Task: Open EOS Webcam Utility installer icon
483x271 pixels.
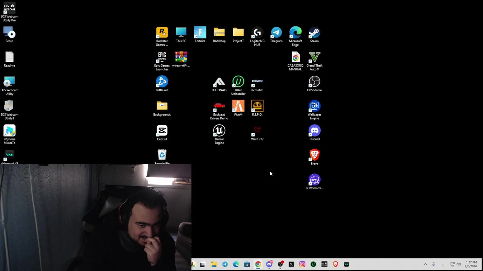Action: [x=9, y=85]
